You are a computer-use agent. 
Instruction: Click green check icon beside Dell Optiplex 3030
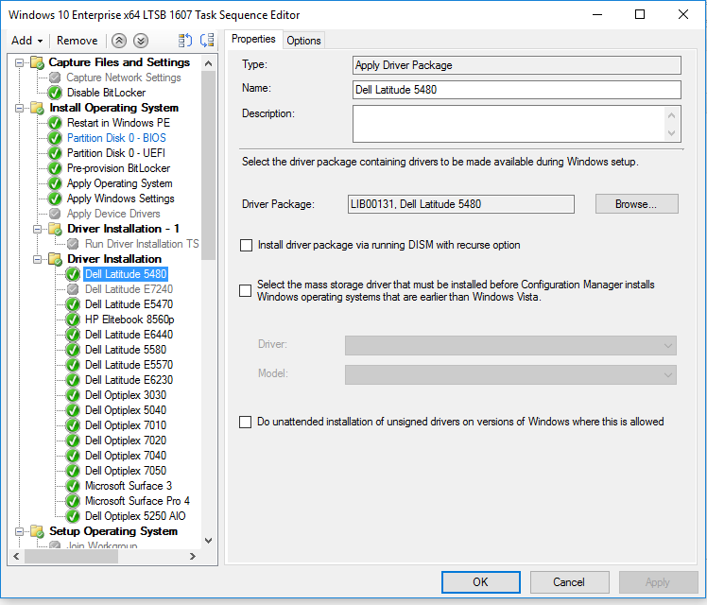coord(73,395)
